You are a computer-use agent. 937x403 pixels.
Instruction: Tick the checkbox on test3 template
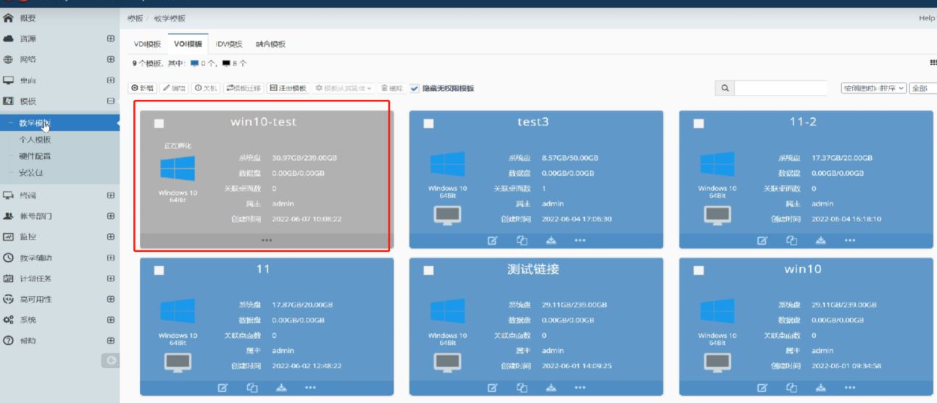[x=428, y=124]
